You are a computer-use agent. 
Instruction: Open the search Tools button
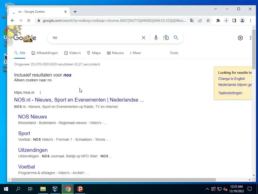174,53
